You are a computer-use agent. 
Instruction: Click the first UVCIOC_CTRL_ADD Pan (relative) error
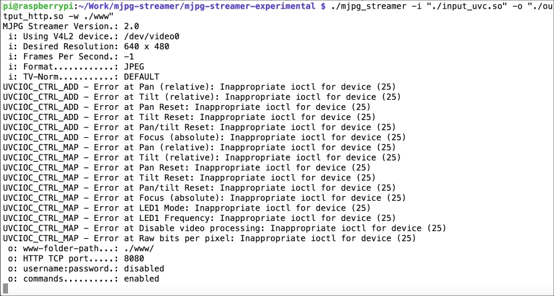click(x=199, y=87)
